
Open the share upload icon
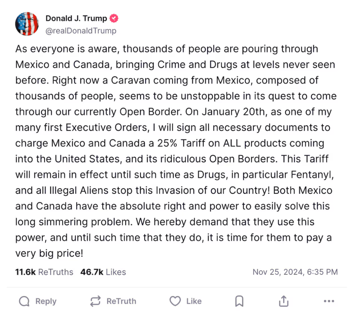[283, 301]
